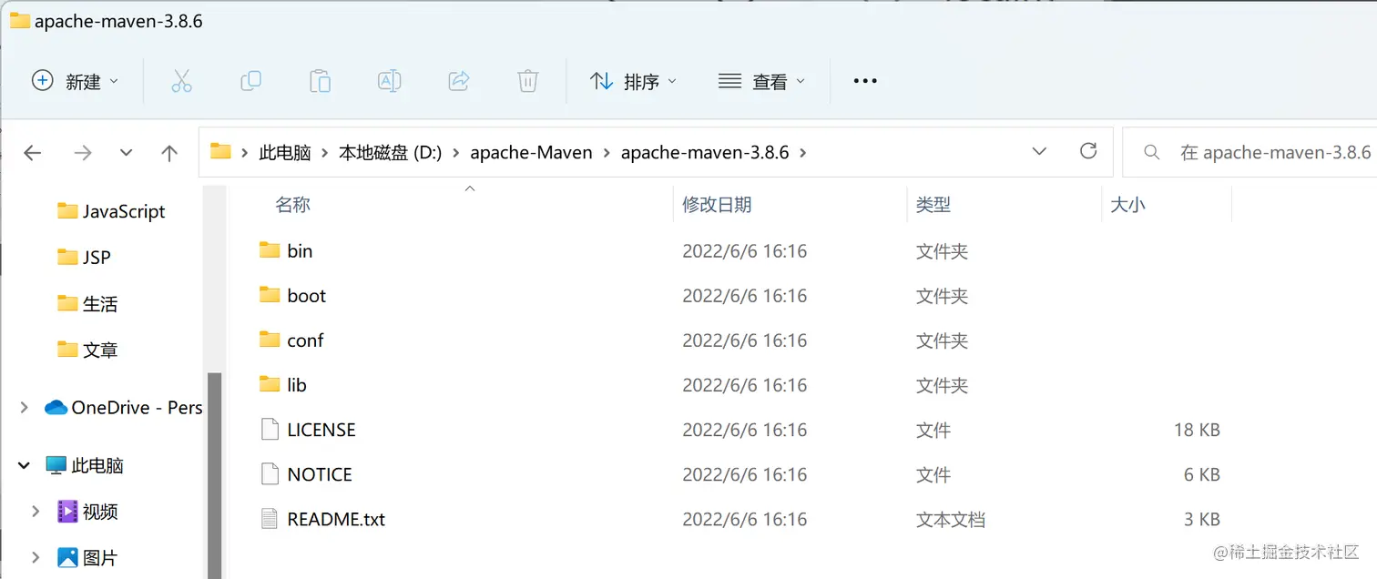The height and width of the screenshot is (579, 1377).
Task: Open JSP folder in sidebar
Action: tap(83, 257)
